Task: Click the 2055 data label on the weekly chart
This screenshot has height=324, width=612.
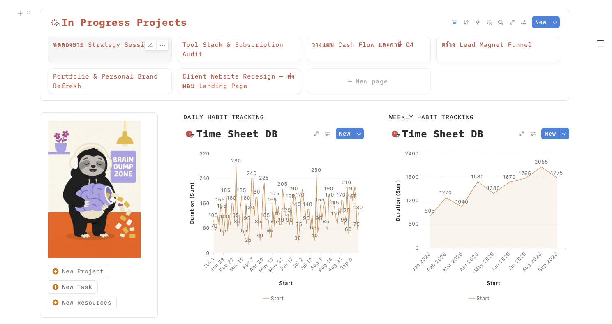Action: tap(541, 162)
